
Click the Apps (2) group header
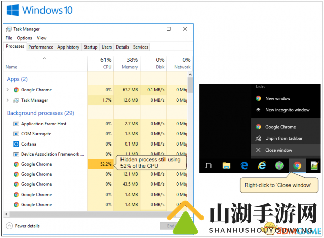tap(17, 79)
